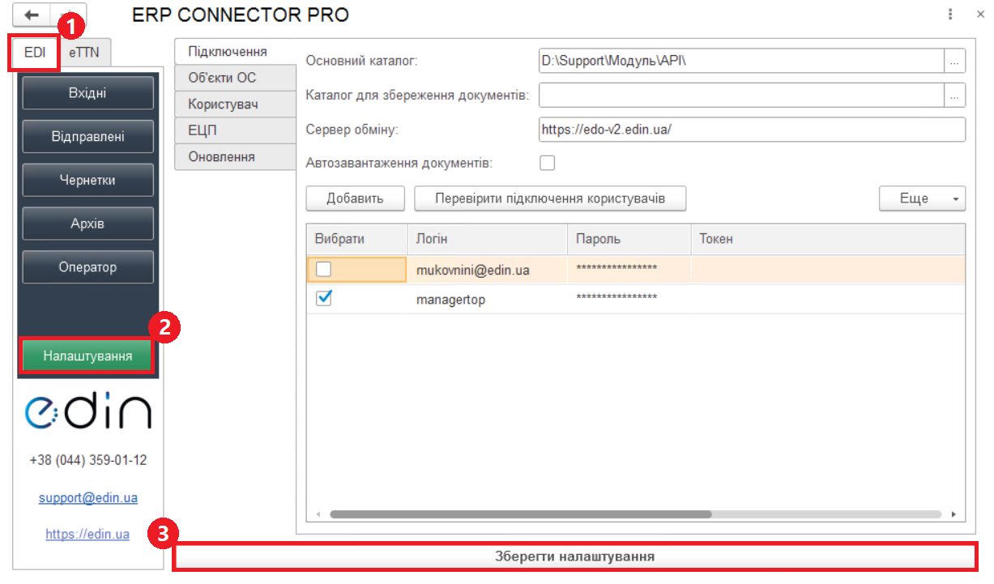
Task: Click the Сервер обміну URL field
Action: point(751,130)
